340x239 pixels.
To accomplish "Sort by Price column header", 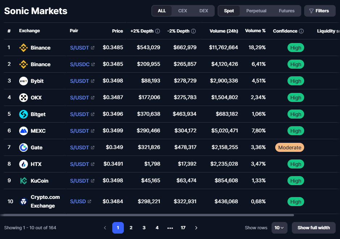I will tap(118, 31).
